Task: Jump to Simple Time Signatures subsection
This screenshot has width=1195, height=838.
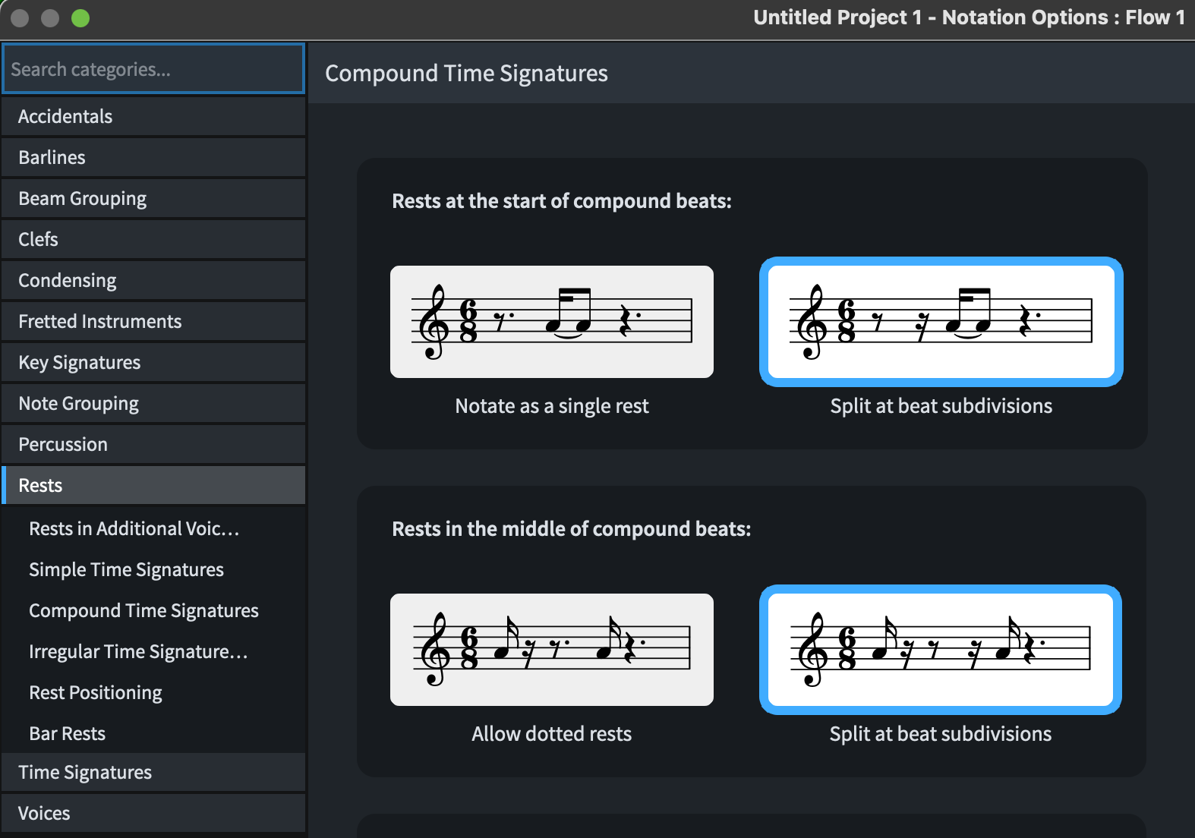Action: tap(126, 569)
